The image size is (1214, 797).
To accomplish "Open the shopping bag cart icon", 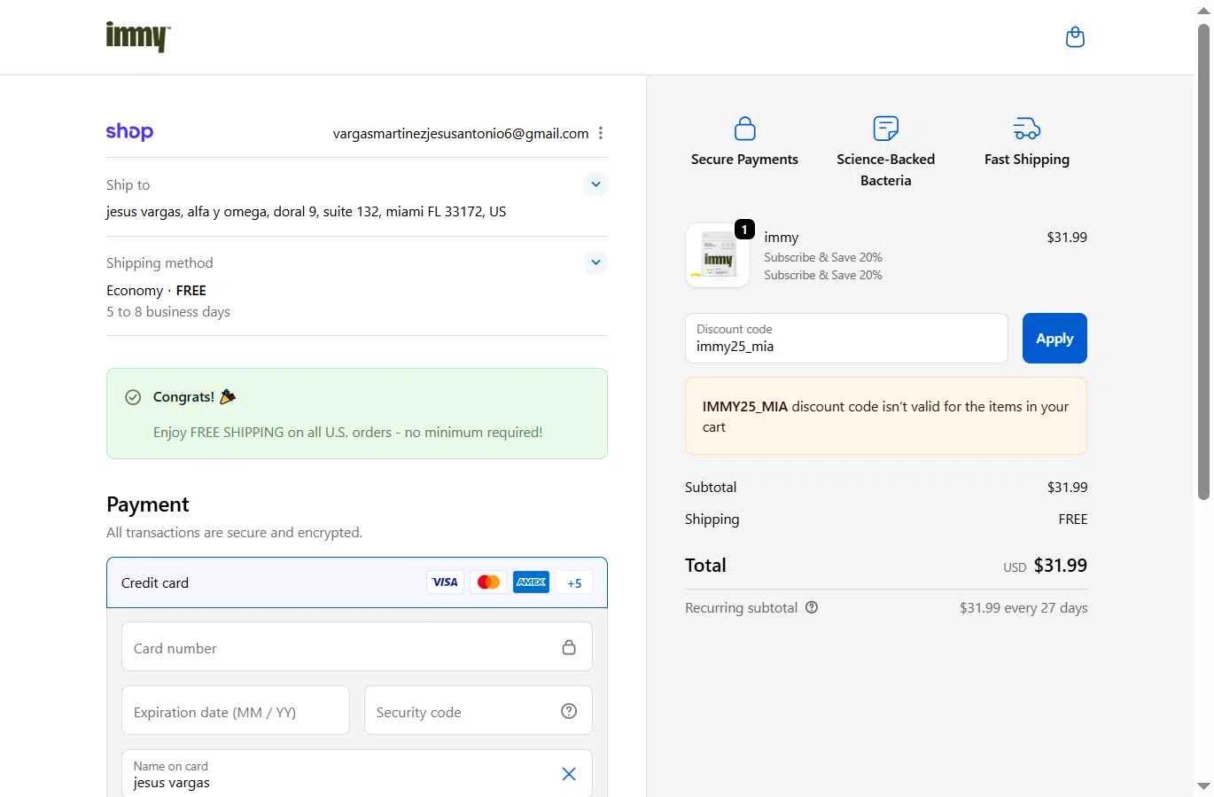I will click(x=1075, y=37).
